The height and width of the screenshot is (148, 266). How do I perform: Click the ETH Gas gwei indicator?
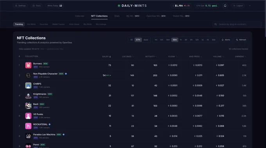pyautogui.click(x=207, y=6)
